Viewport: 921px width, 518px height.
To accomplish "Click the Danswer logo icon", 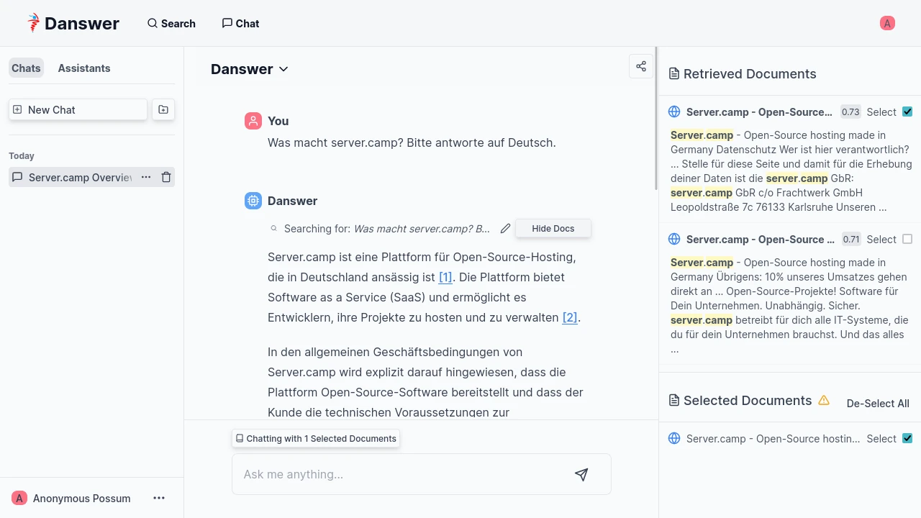I will click(33, 23).
